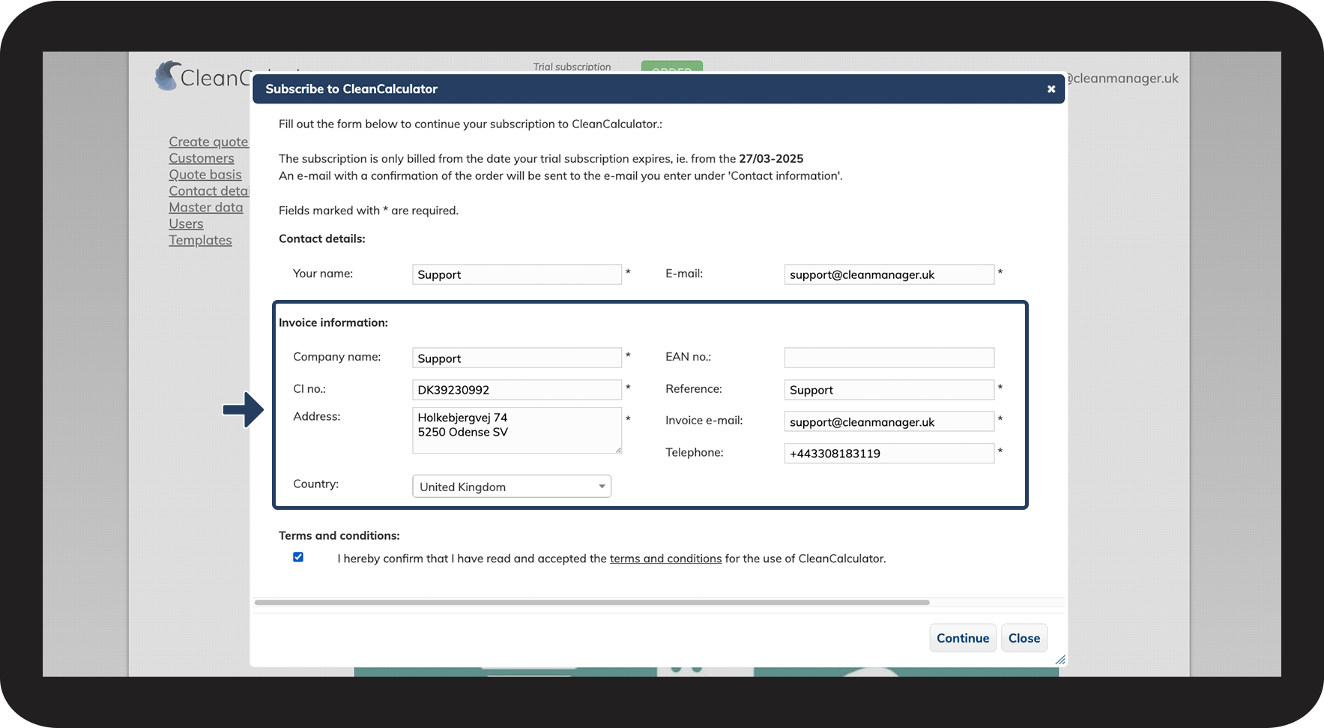Focus the Telephone input field
The height and width of the screenshot is (728, 1324).
889,454
